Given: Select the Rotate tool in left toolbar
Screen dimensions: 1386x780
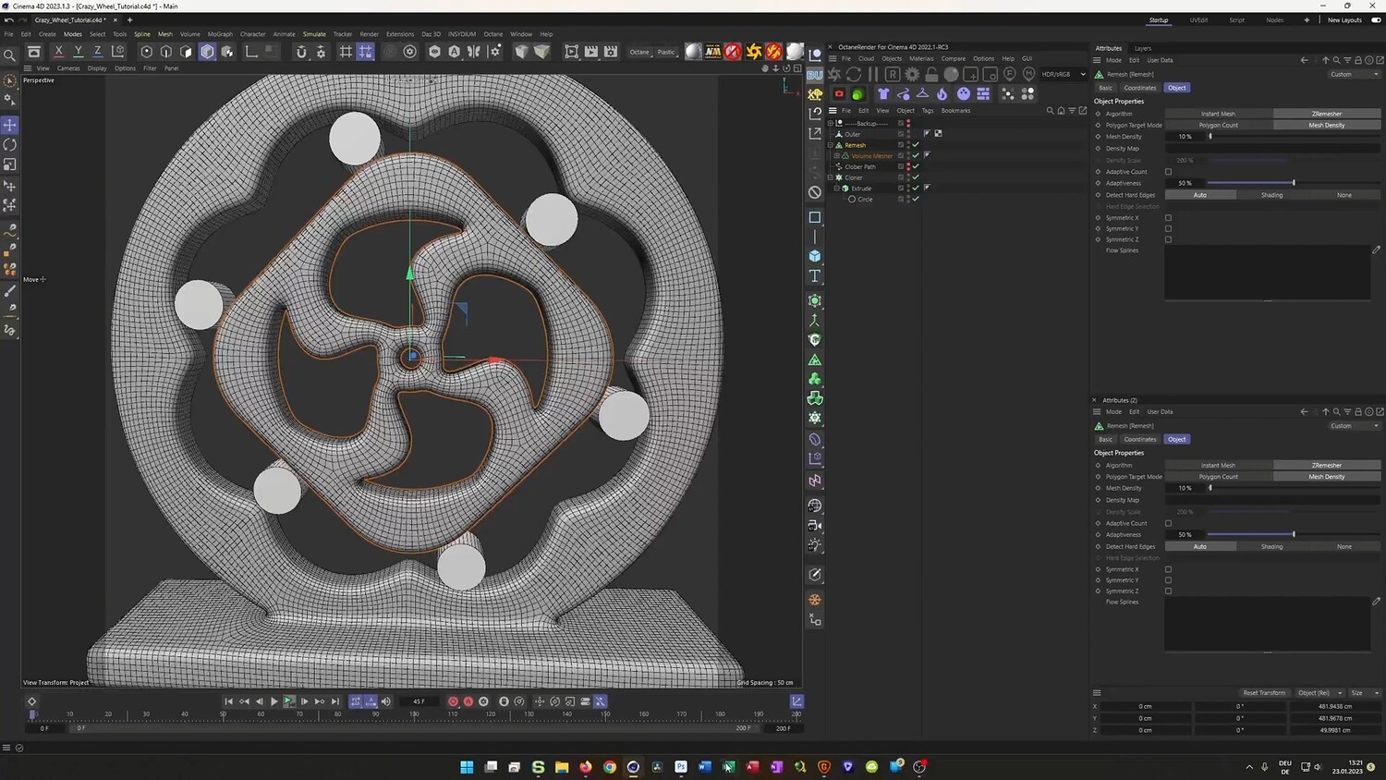Looking at the screenshot, I should click(x=10, y=145).
